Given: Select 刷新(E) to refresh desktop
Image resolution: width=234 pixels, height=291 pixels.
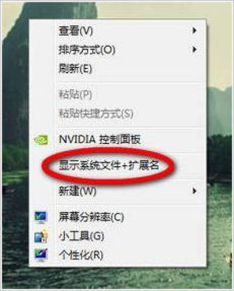Looking at the screenshot, I should pos(117,69).
